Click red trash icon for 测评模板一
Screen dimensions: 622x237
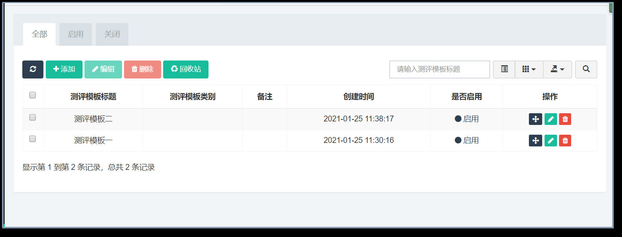tap(565, 141)
